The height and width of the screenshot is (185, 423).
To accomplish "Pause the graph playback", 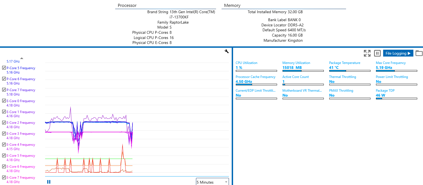I will pyautogui.click(x=49, y=182).
